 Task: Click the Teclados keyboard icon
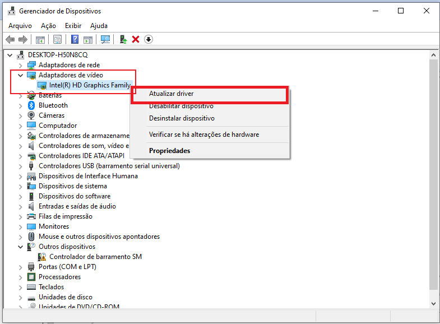coord(31,287)
